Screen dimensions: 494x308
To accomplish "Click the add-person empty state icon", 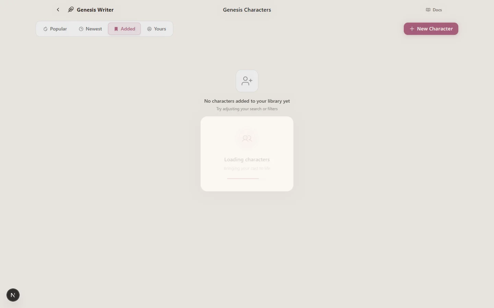I will (247, 81).
